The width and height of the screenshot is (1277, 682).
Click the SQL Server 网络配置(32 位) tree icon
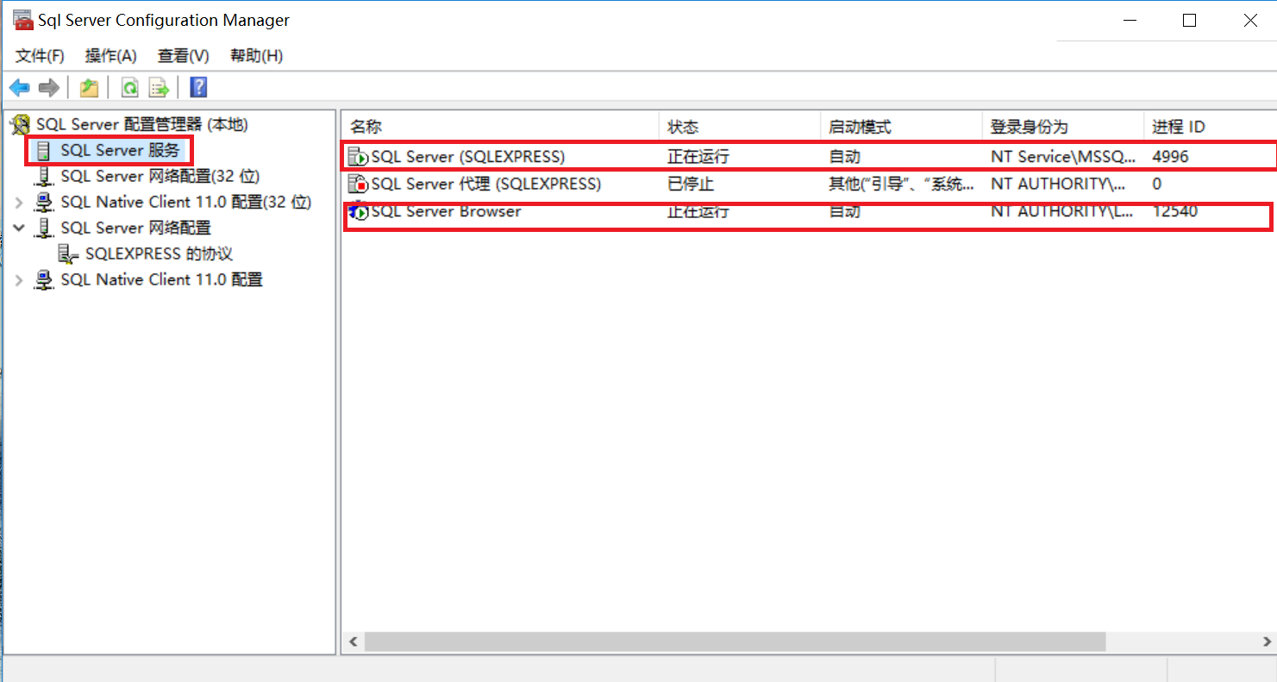[43, 177]
